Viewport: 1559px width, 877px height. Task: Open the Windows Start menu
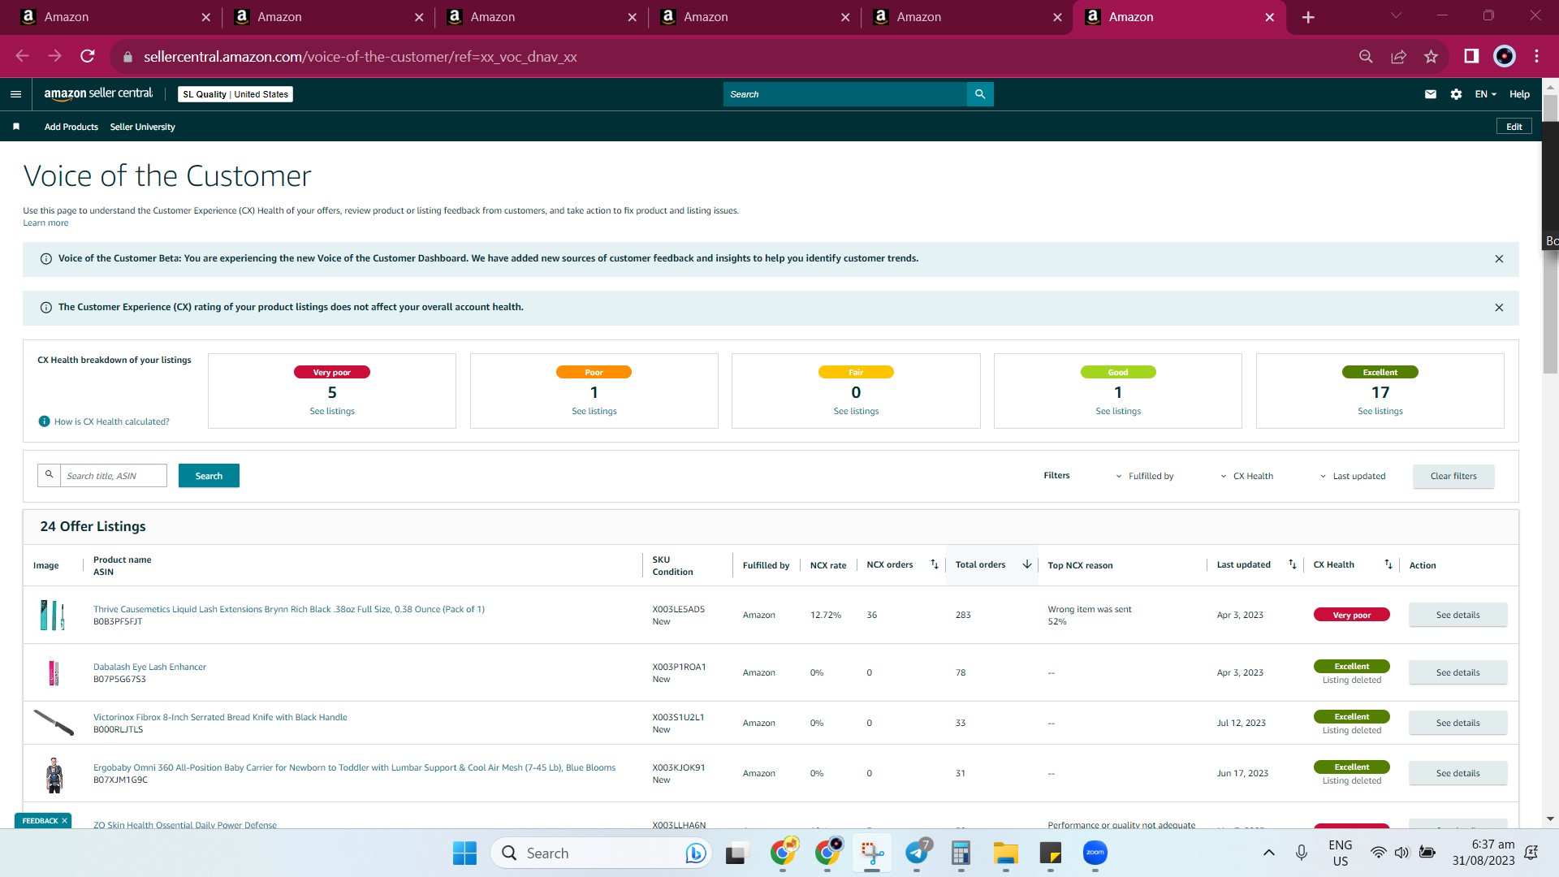[x=464, y=853]
